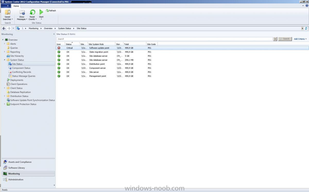
Task: Collapse the Overview tree node
Action: (3, 40)
